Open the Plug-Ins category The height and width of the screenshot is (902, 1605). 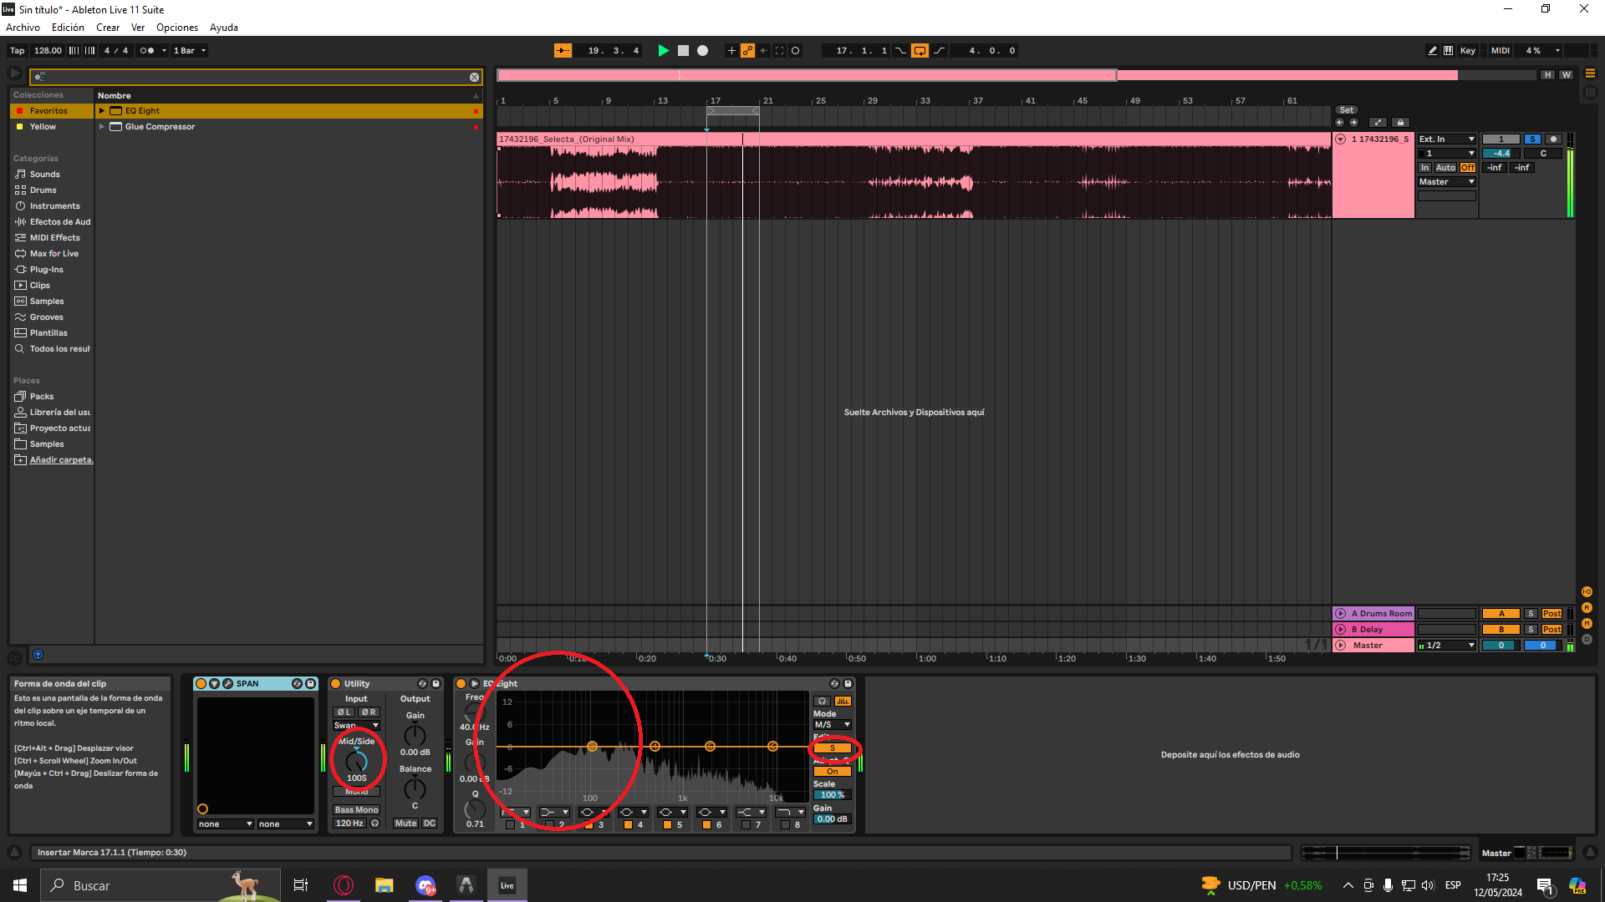tap(46, 270)
